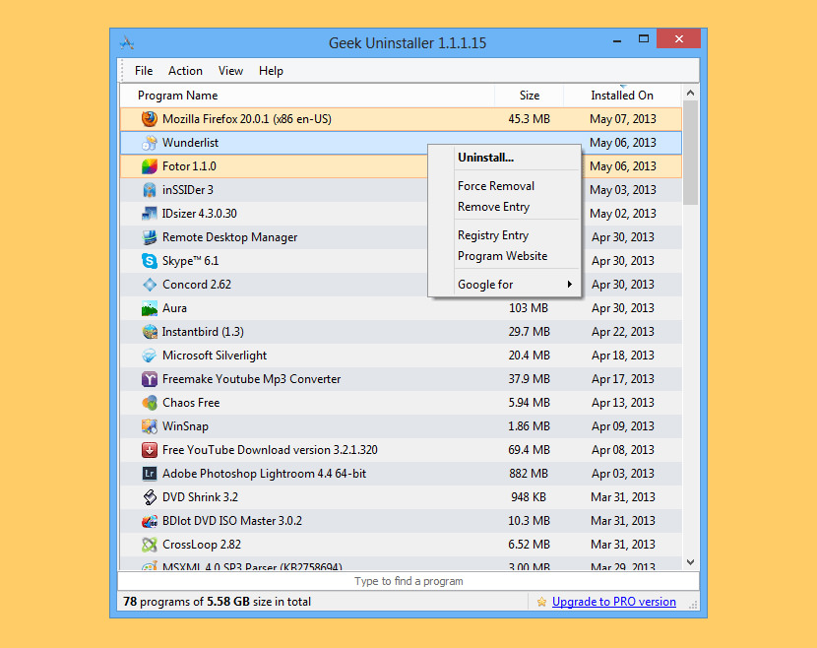Viewport: 817px width, 648px height.
Task: Click the IDsizer 4.3.0.30 icon
Action: tap(150, 214)
